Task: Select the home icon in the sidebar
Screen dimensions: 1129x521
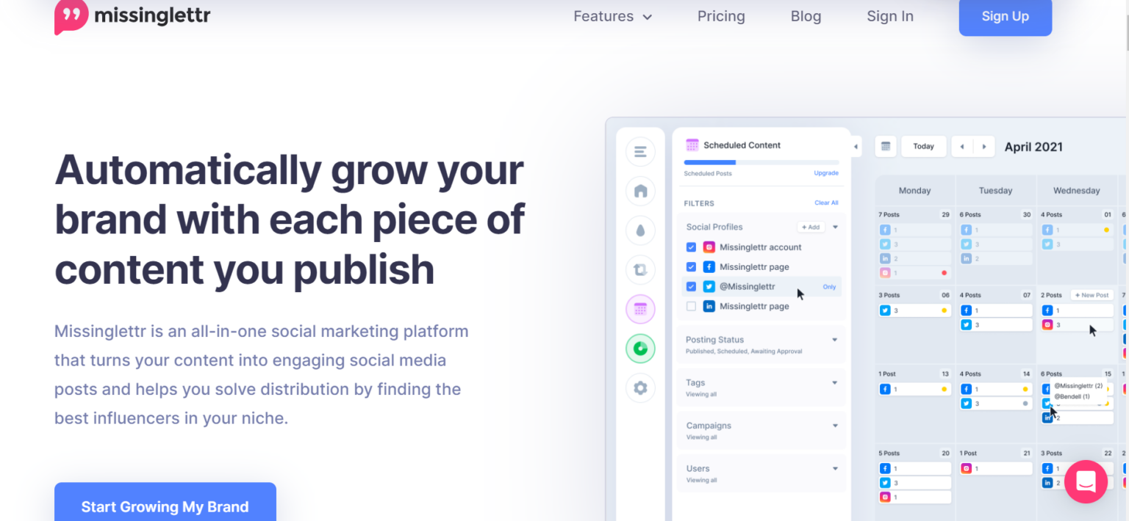Action: pos(639,191)
